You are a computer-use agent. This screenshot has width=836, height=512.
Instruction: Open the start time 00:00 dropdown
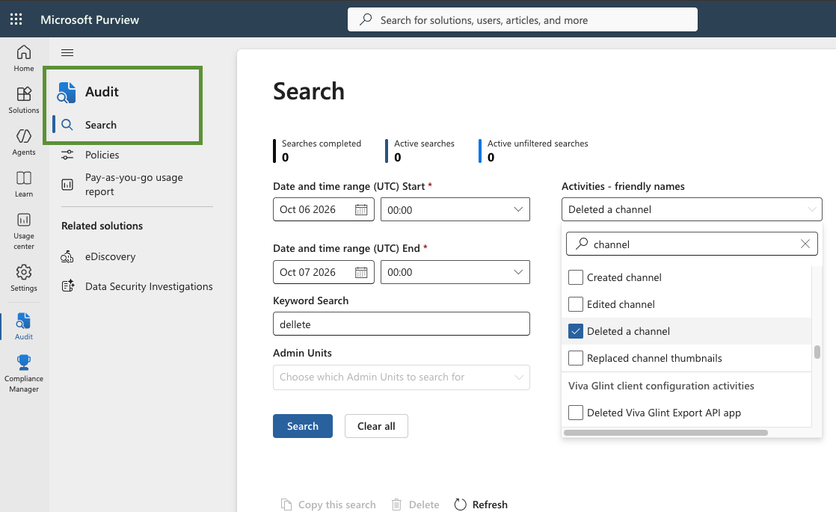point(455,209)
